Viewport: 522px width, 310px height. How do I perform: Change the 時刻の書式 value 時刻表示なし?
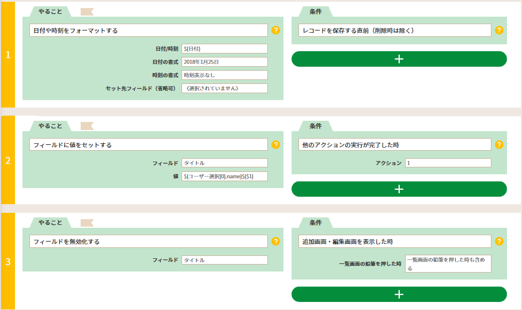click(224, 75)
